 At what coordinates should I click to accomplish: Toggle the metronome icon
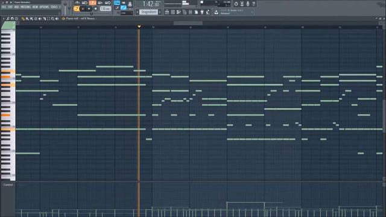(77, 2)
